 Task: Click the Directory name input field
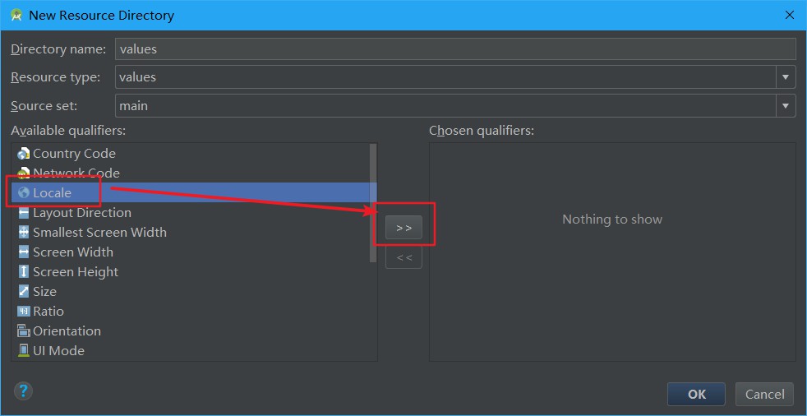(455, 49)
